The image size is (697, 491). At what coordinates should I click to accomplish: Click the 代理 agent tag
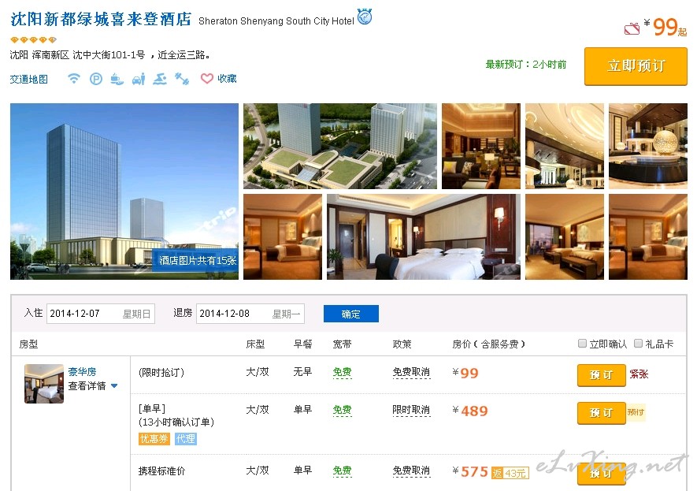(186, 439)
